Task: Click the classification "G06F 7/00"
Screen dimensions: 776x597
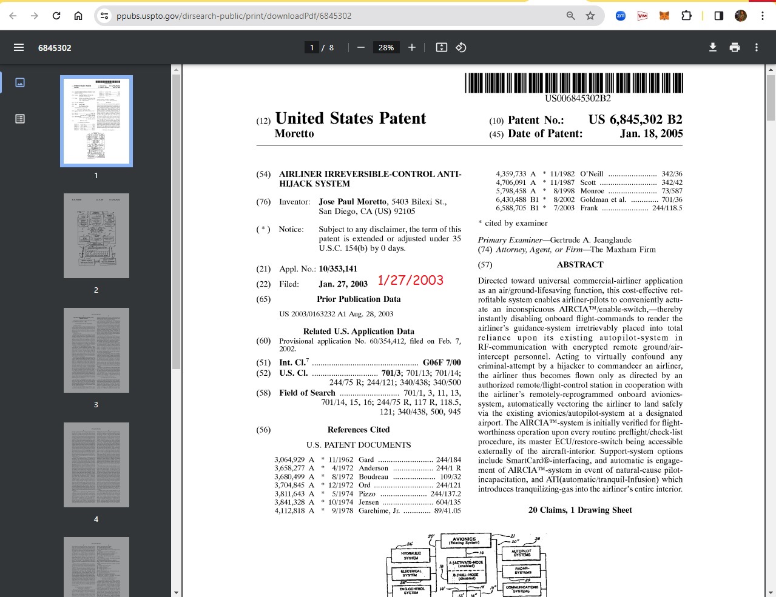Action: click(x=442, y=363)
